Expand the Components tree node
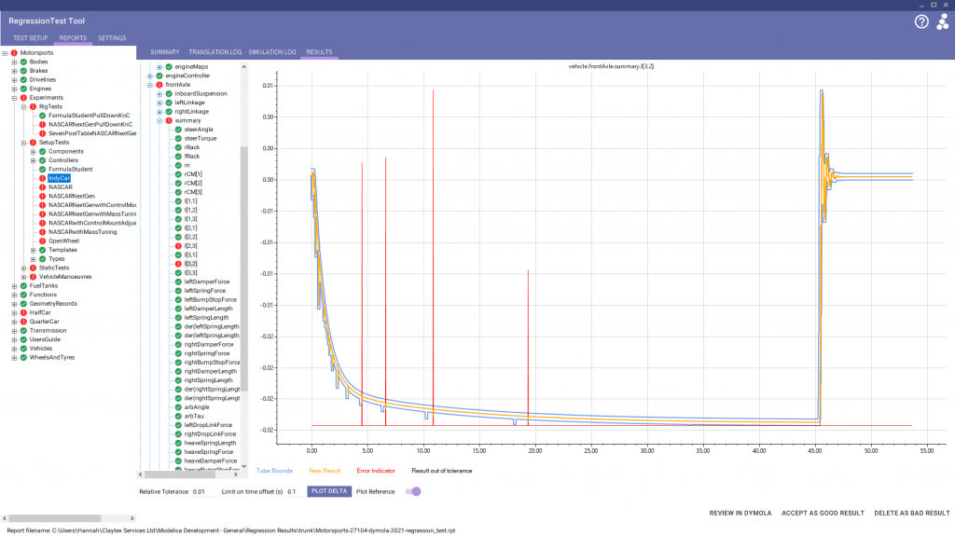This screenshot has height=536, width=955. click(x=34, y=152)
